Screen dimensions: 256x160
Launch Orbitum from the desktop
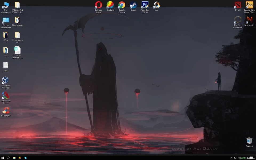pyautogui.click(x=110, y=6)
